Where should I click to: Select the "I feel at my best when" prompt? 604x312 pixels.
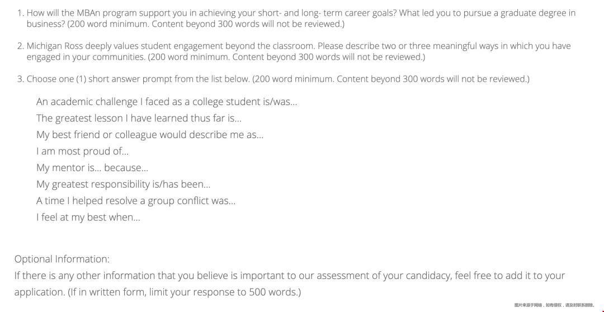88,218
